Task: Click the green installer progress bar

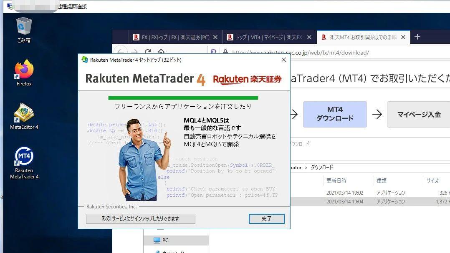Action: [183, 98]
